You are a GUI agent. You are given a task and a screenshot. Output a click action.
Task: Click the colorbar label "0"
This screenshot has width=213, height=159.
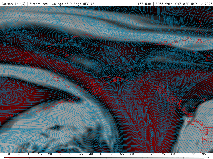pos(9,154)
